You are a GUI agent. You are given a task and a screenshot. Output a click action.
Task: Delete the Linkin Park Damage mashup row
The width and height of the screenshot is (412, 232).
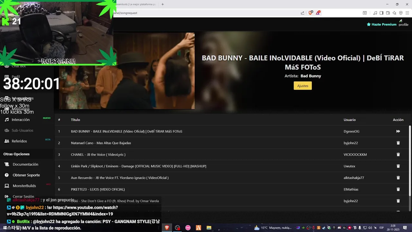pyautogui.click(x=398, y=166)
